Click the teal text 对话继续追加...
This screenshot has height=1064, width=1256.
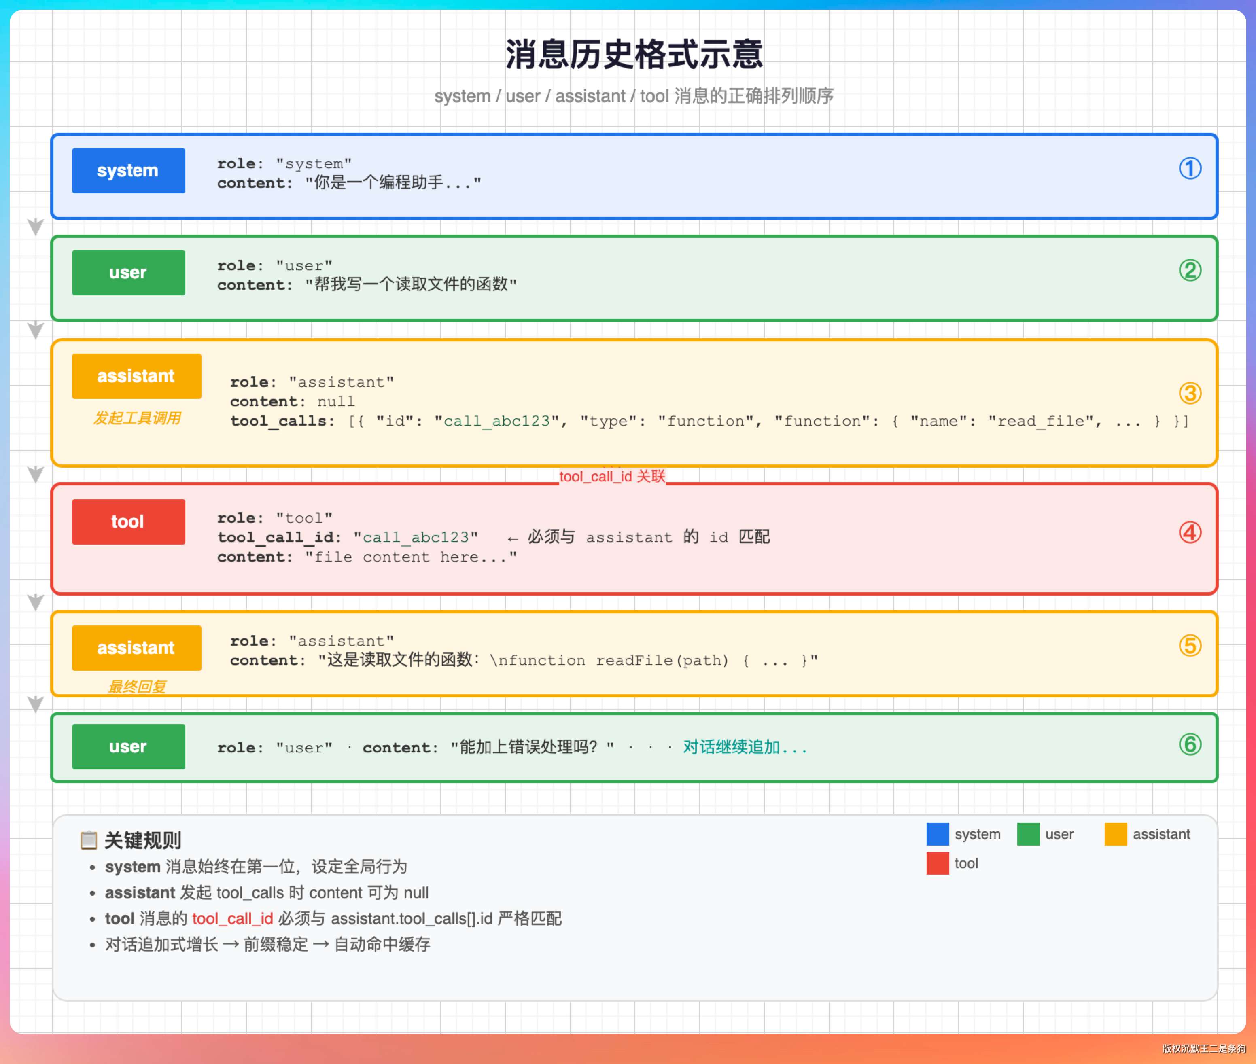coord(745,747)
